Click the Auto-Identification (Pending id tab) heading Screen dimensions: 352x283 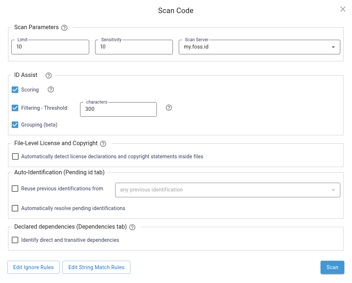[60, 172]
